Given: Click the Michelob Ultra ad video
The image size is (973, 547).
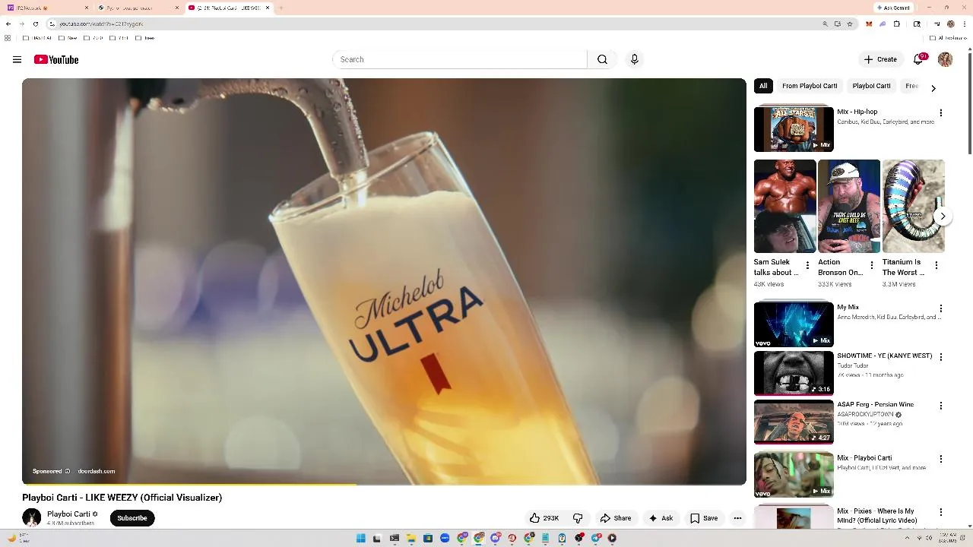Looking at the screenshot, I should (384, 281).
